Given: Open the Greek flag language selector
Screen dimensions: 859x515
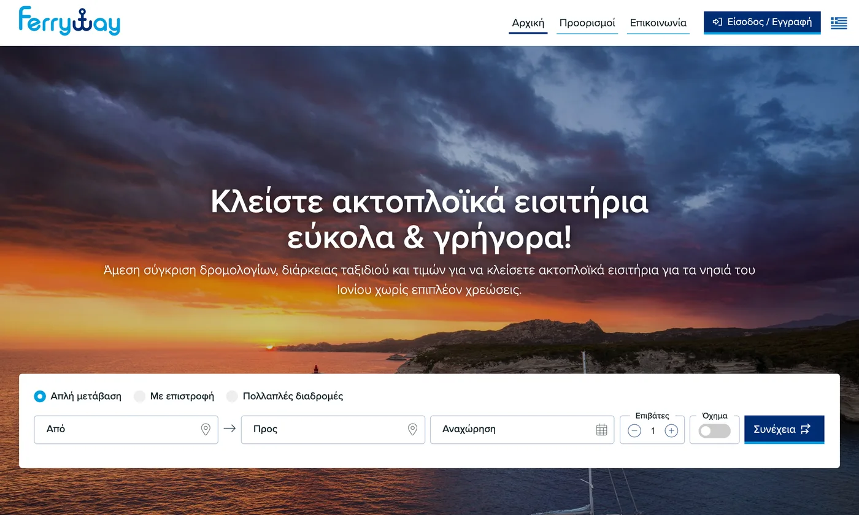Looking at the screenshot, I should 839,23.
